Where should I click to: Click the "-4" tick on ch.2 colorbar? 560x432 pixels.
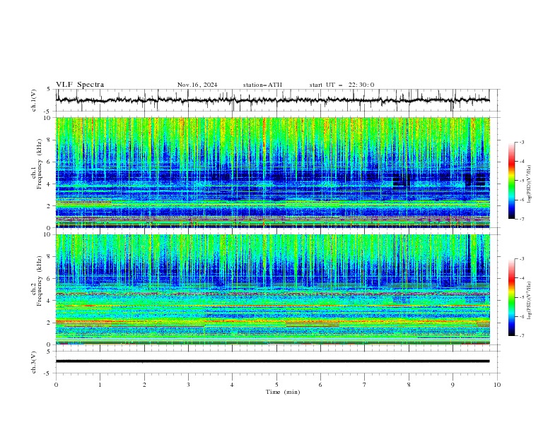coord(521,278)
